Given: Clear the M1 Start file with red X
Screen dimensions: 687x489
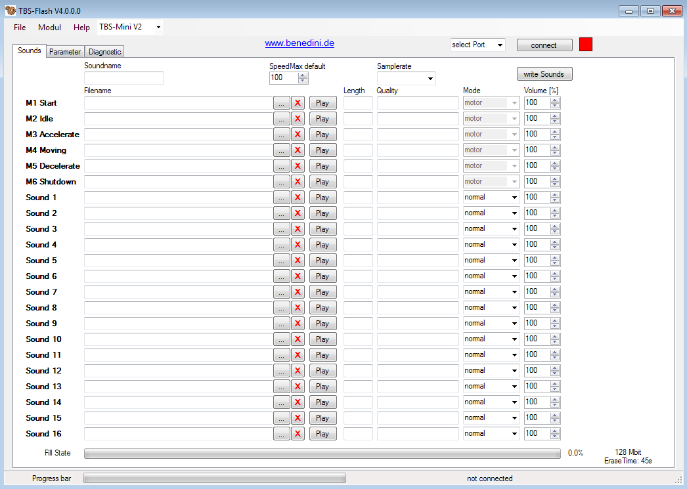Looking at the screenshot, I should tap(298, 102).
